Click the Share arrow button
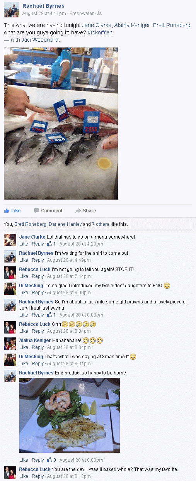The height and width of the screenshot is (481, 196). (x=85, y=210)
